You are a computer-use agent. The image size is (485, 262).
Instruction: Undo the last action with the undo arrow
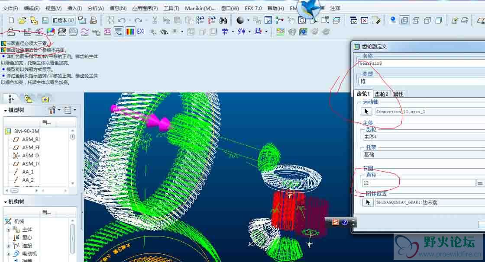[122, 20]
